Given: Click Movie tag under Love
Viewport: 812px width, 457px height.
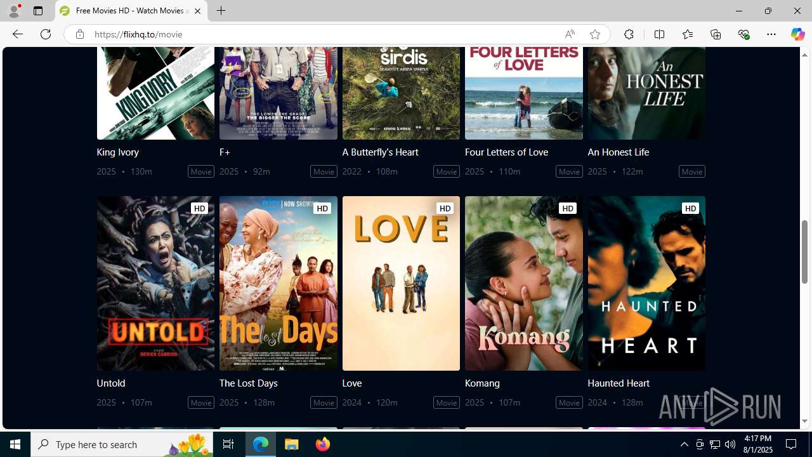Looking at the screenshot, I should (x=447, y=402).
